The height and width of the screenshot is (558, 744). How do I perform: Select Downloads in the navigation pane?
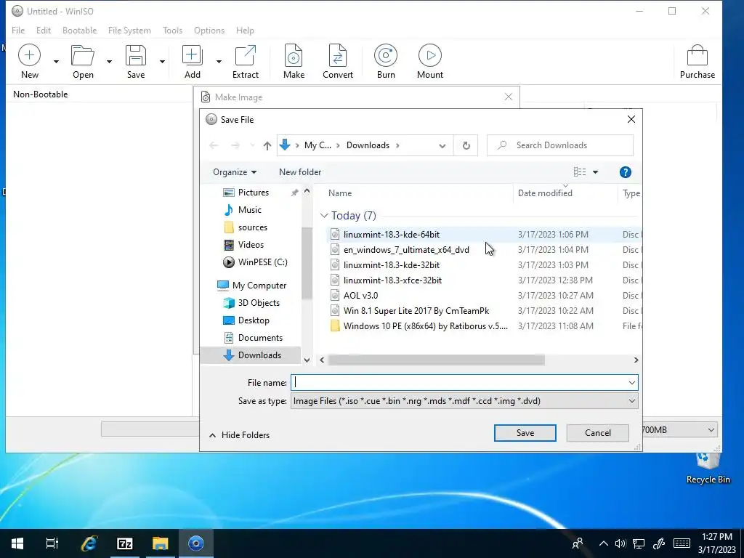pos(259,355)
